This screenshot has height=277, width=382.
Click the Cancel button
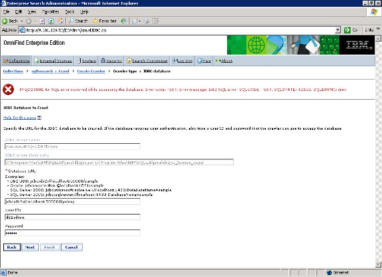[x=71, y=247]
